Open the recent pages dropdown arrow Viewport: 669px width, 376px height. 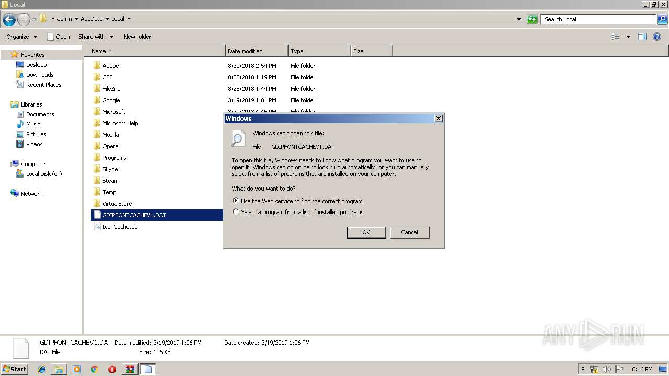(33, 20)
